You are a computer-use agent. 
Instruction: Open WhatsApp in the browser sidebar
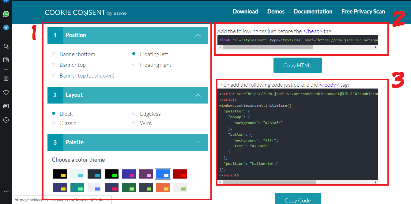coord(6,14)
